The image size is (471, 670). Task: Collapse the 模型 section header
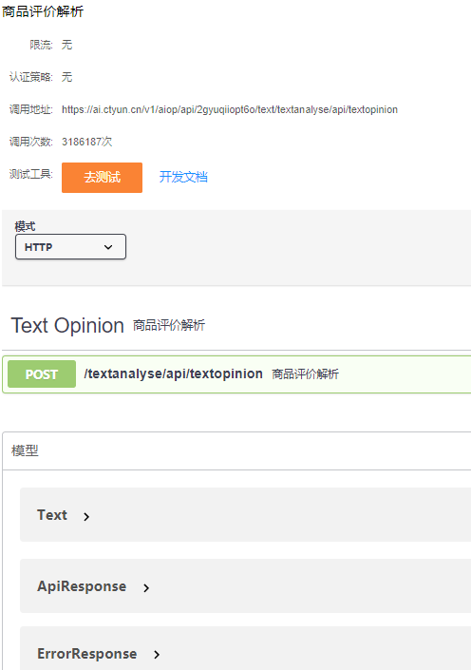click(237, 450)
